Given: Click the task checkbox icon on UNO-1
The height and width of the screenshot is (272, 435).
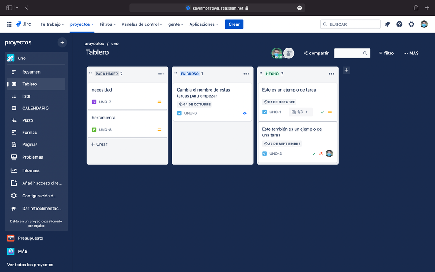Looking at the screenshot, I should [265, 112].
